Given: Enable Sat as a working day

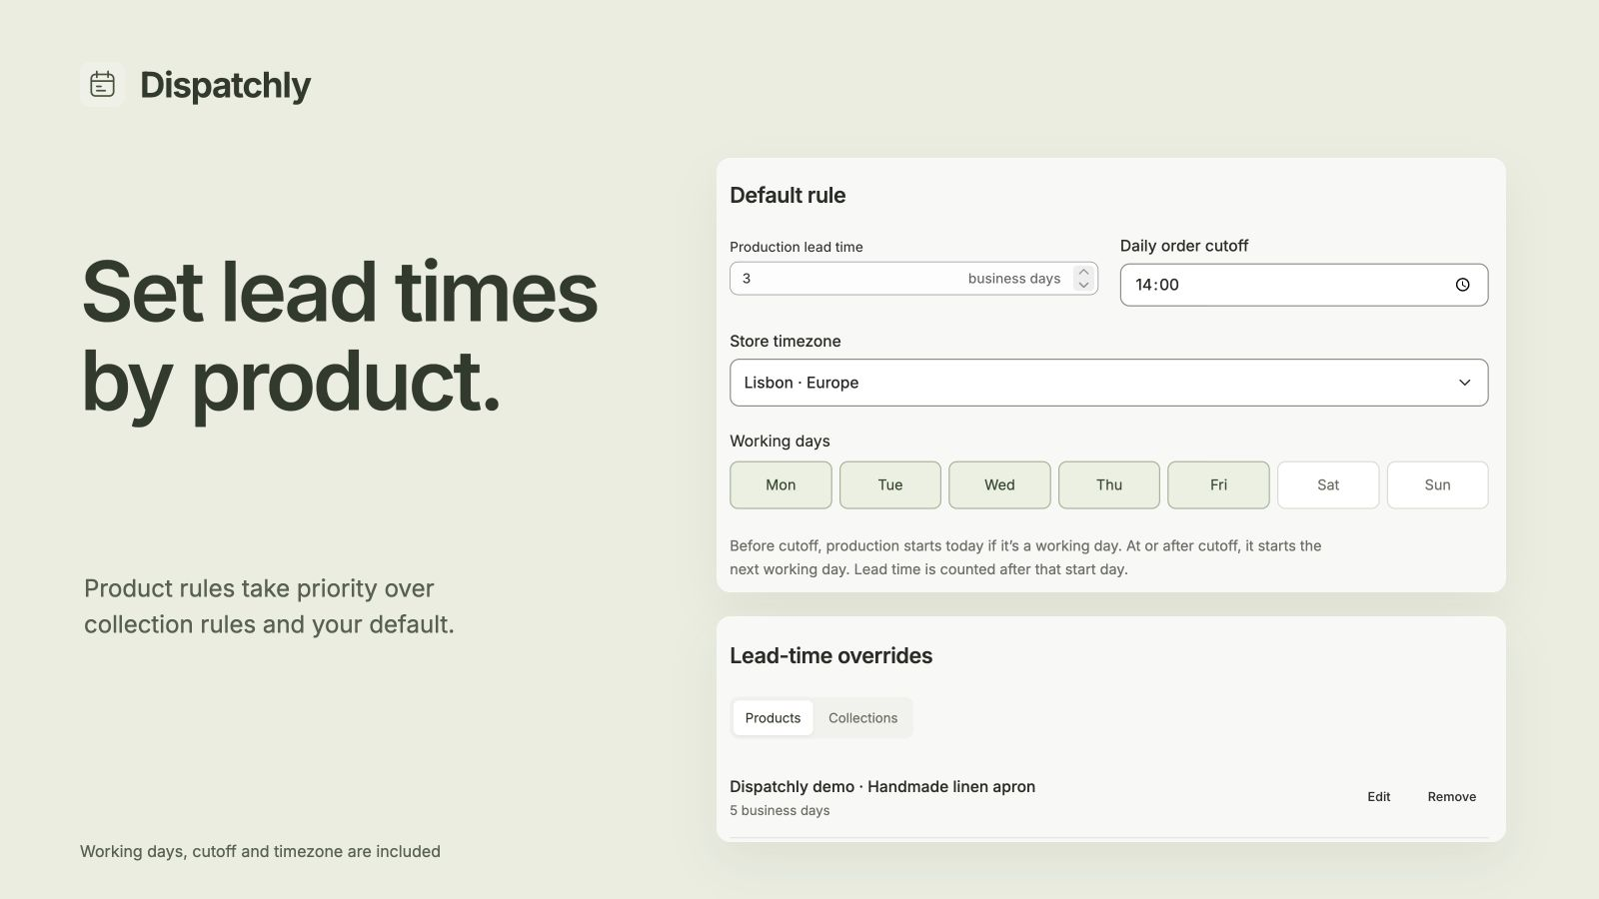Looking at the screenshot, I should point(1327,484).
